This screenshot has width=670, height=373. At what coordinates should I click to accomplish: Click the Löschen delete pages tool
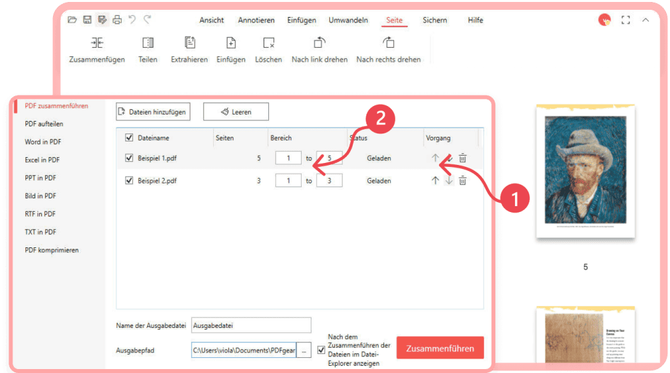coord(268,50)
